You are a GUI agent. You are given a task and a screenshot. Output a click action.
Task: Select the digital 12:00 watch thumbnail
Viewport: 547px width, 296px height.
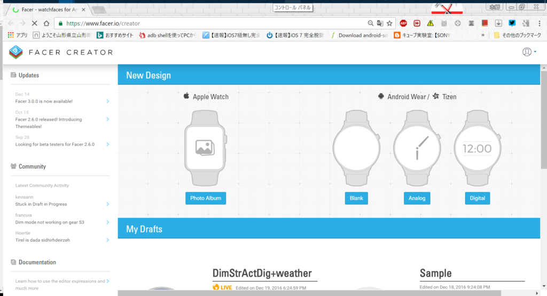tap(477, 148)
